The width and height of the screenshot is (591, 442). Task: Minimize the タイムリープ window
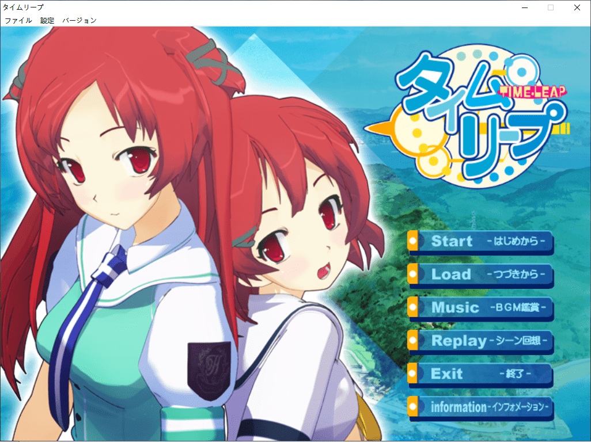tap(524, 7)
